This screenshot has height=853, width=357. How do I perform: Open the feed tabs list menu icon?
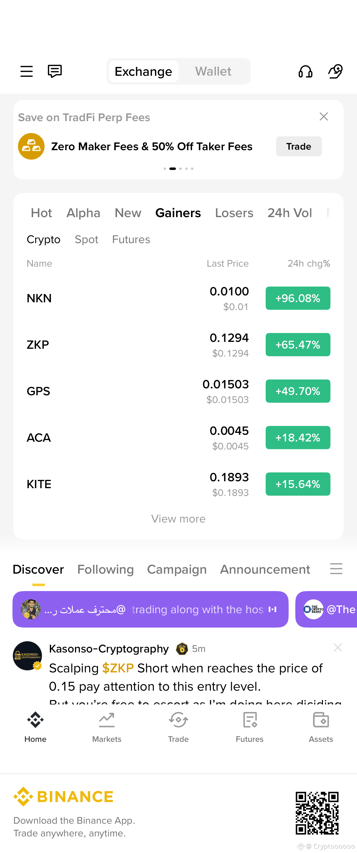pyautogui.click(x=336, y=569)
